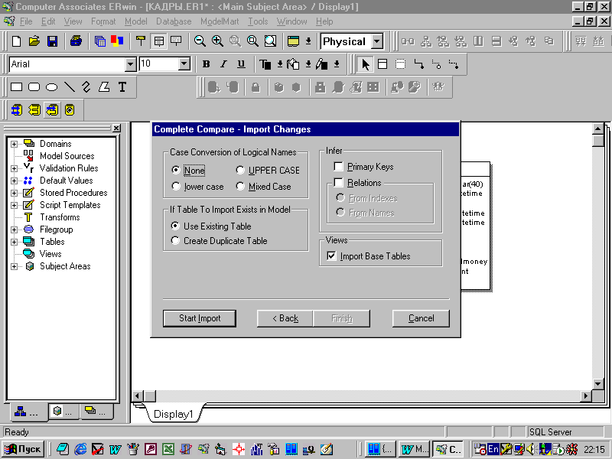Expand the Script Templates tree node
The image size is (612, 459).
click(14, 205)
